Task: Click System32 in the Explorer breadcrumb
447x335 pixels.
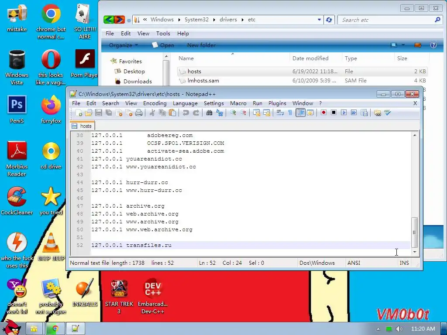Action: tap(196, 20)
